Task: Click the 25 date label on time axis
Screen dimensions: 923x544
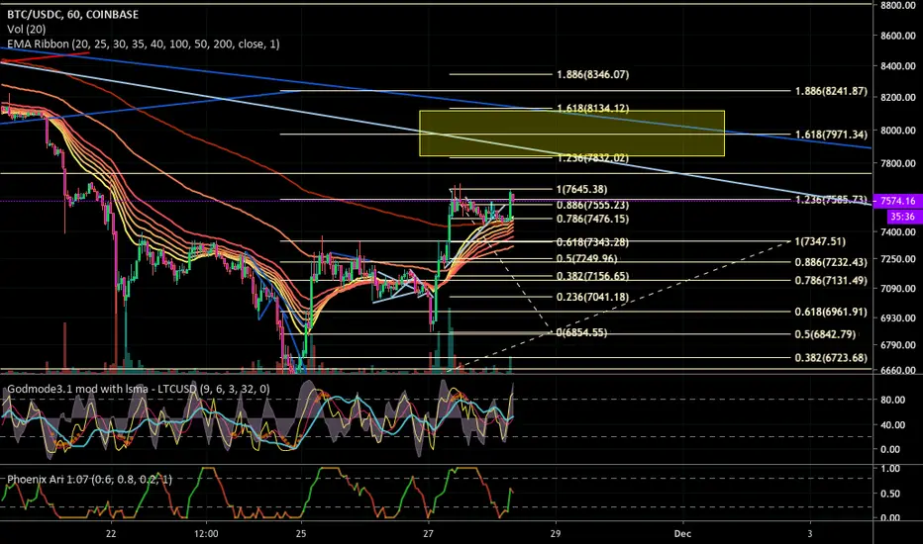Action: click(301, 534)
